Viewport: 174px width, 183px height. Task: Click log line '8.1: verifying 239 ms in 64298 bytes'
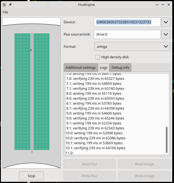pos(95,108)
